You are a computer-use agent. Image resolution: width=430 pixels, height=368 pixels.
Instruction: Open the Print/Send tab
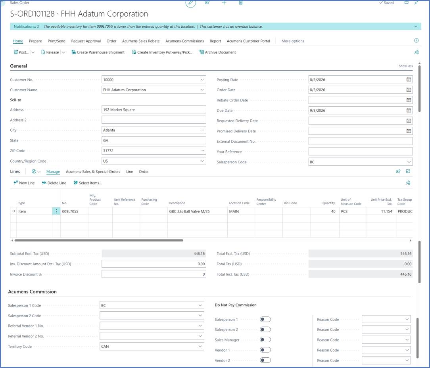click(x=56, y=41)
